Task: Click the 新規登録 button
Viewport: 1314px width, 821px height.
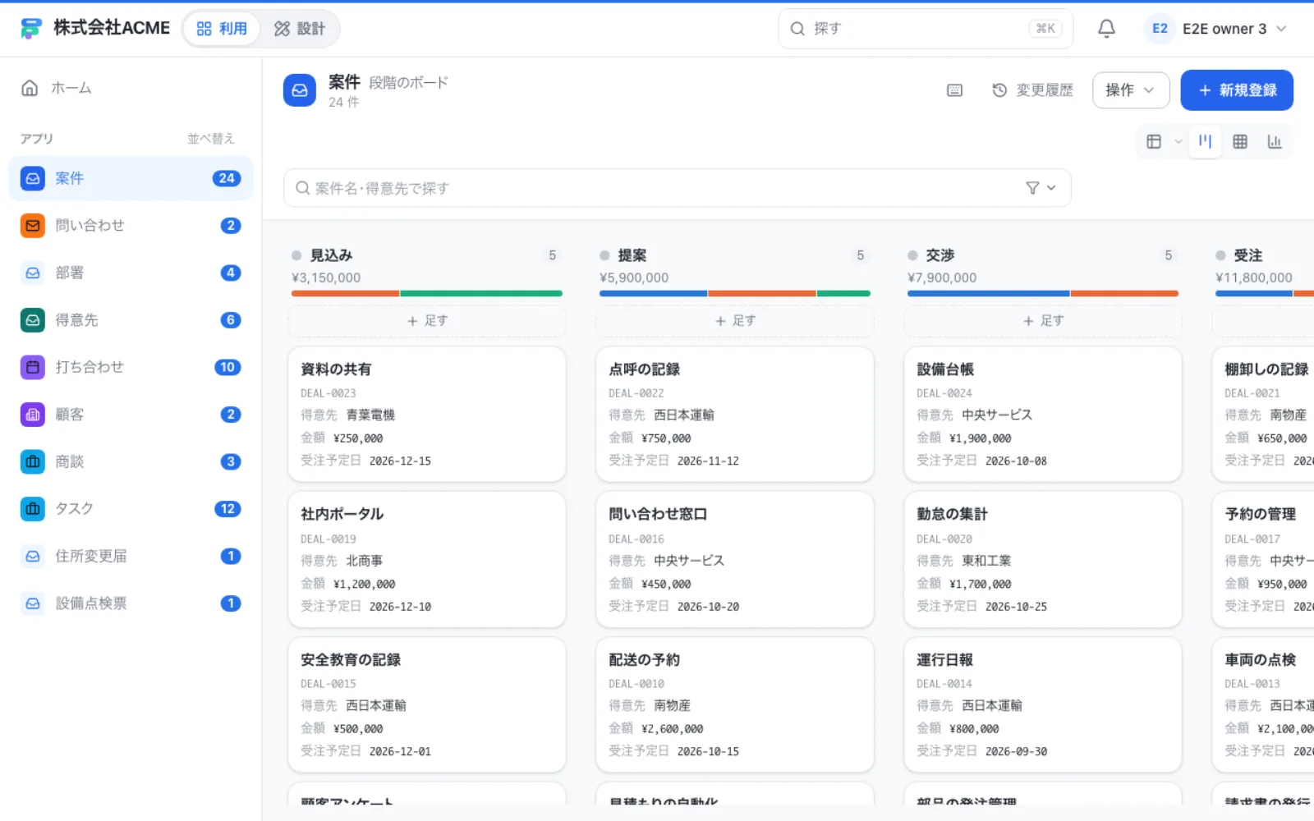Action: pos(1237,90)
